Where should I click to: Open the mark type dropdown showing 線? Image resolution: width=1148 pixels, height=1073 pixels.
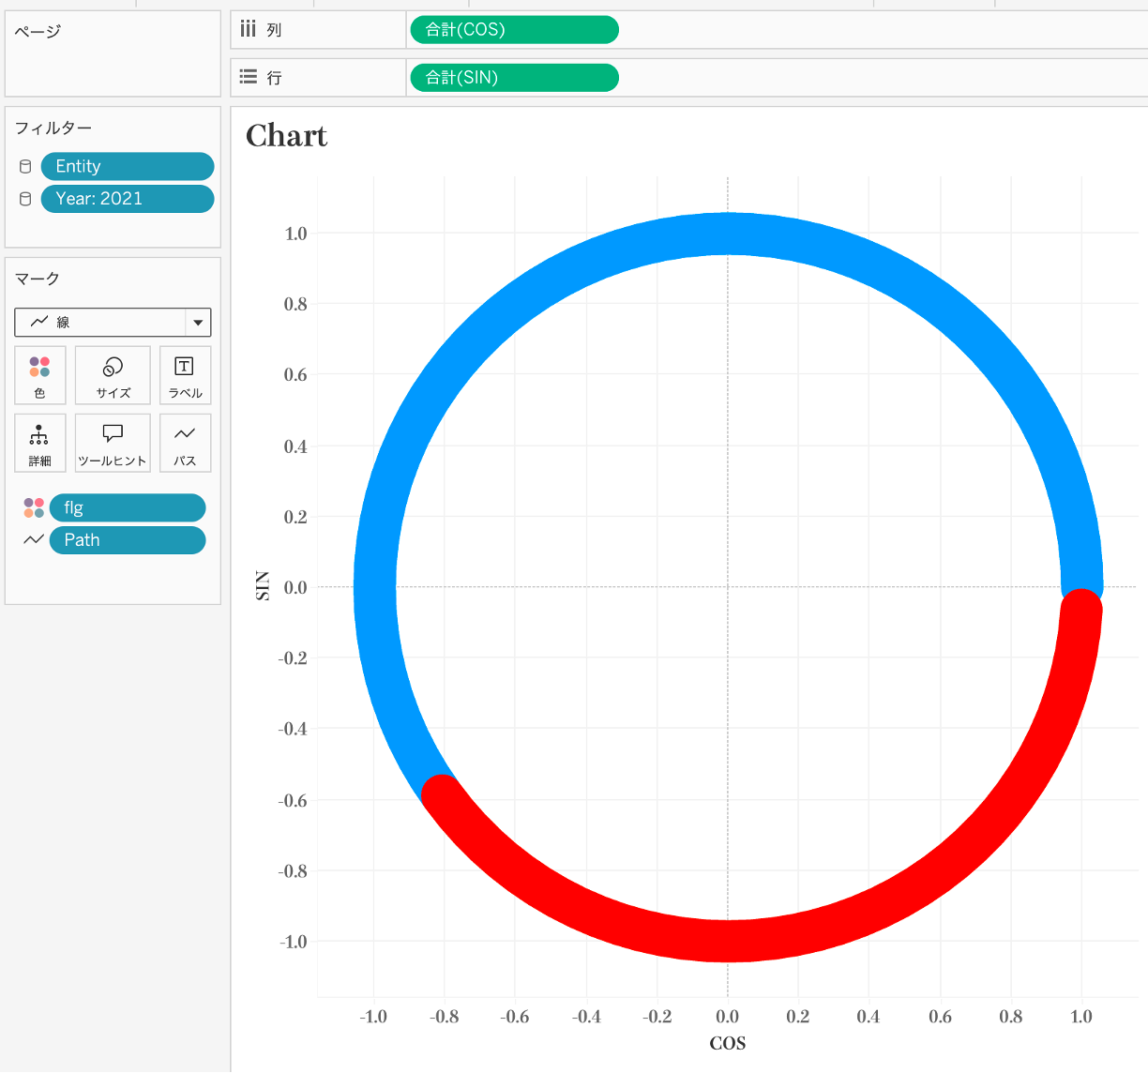click(x=113, y=323)
